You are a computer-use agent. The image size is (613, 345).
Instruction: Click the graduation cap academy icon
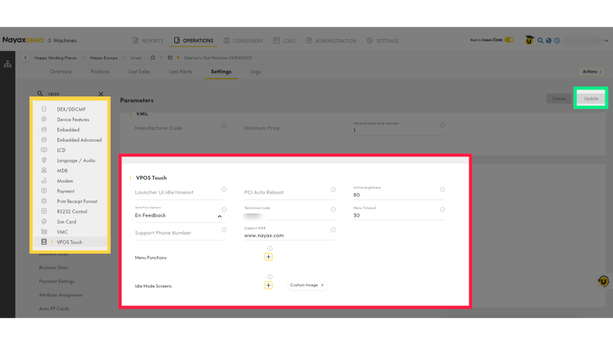[529, 40]
